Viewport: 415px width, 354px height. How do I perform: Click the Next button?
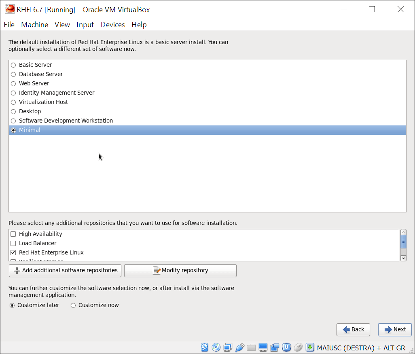(395, 330)
